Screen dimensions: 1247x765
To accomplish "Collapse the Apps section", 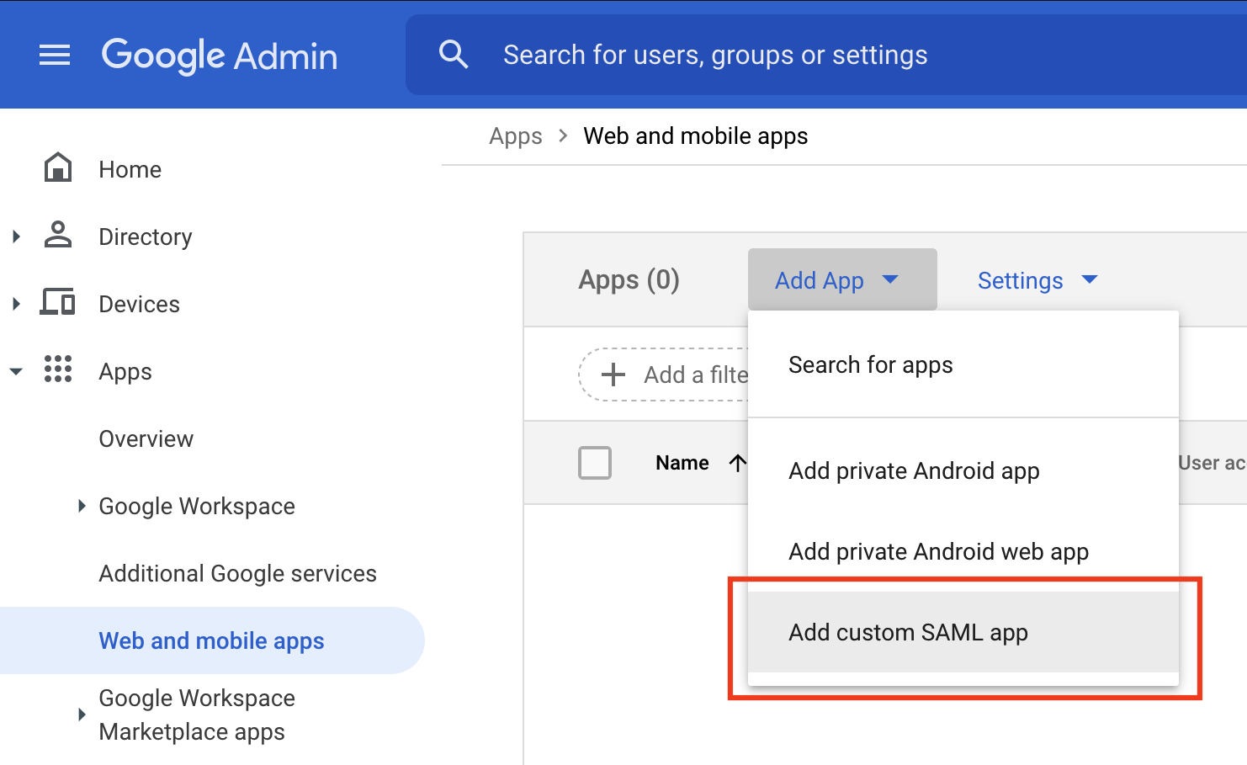I will (x=15, y=371).
